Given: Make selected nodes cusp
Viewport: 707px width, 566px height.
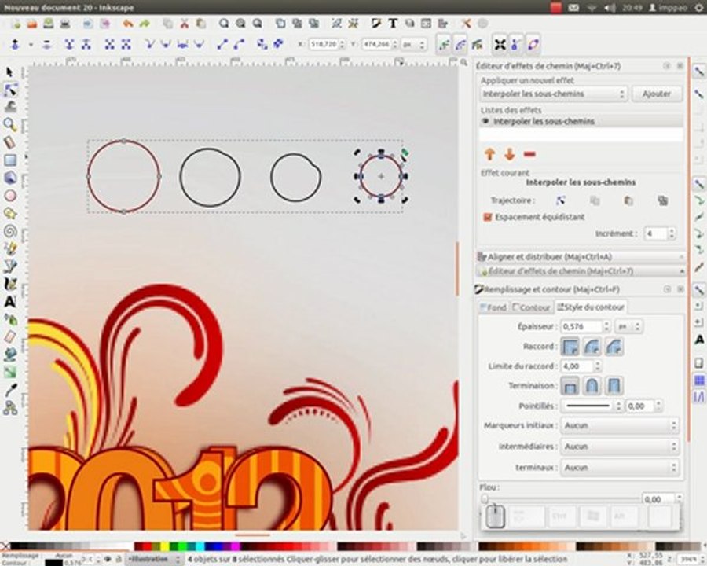Looking at the screenshot, I should point(150,44).
